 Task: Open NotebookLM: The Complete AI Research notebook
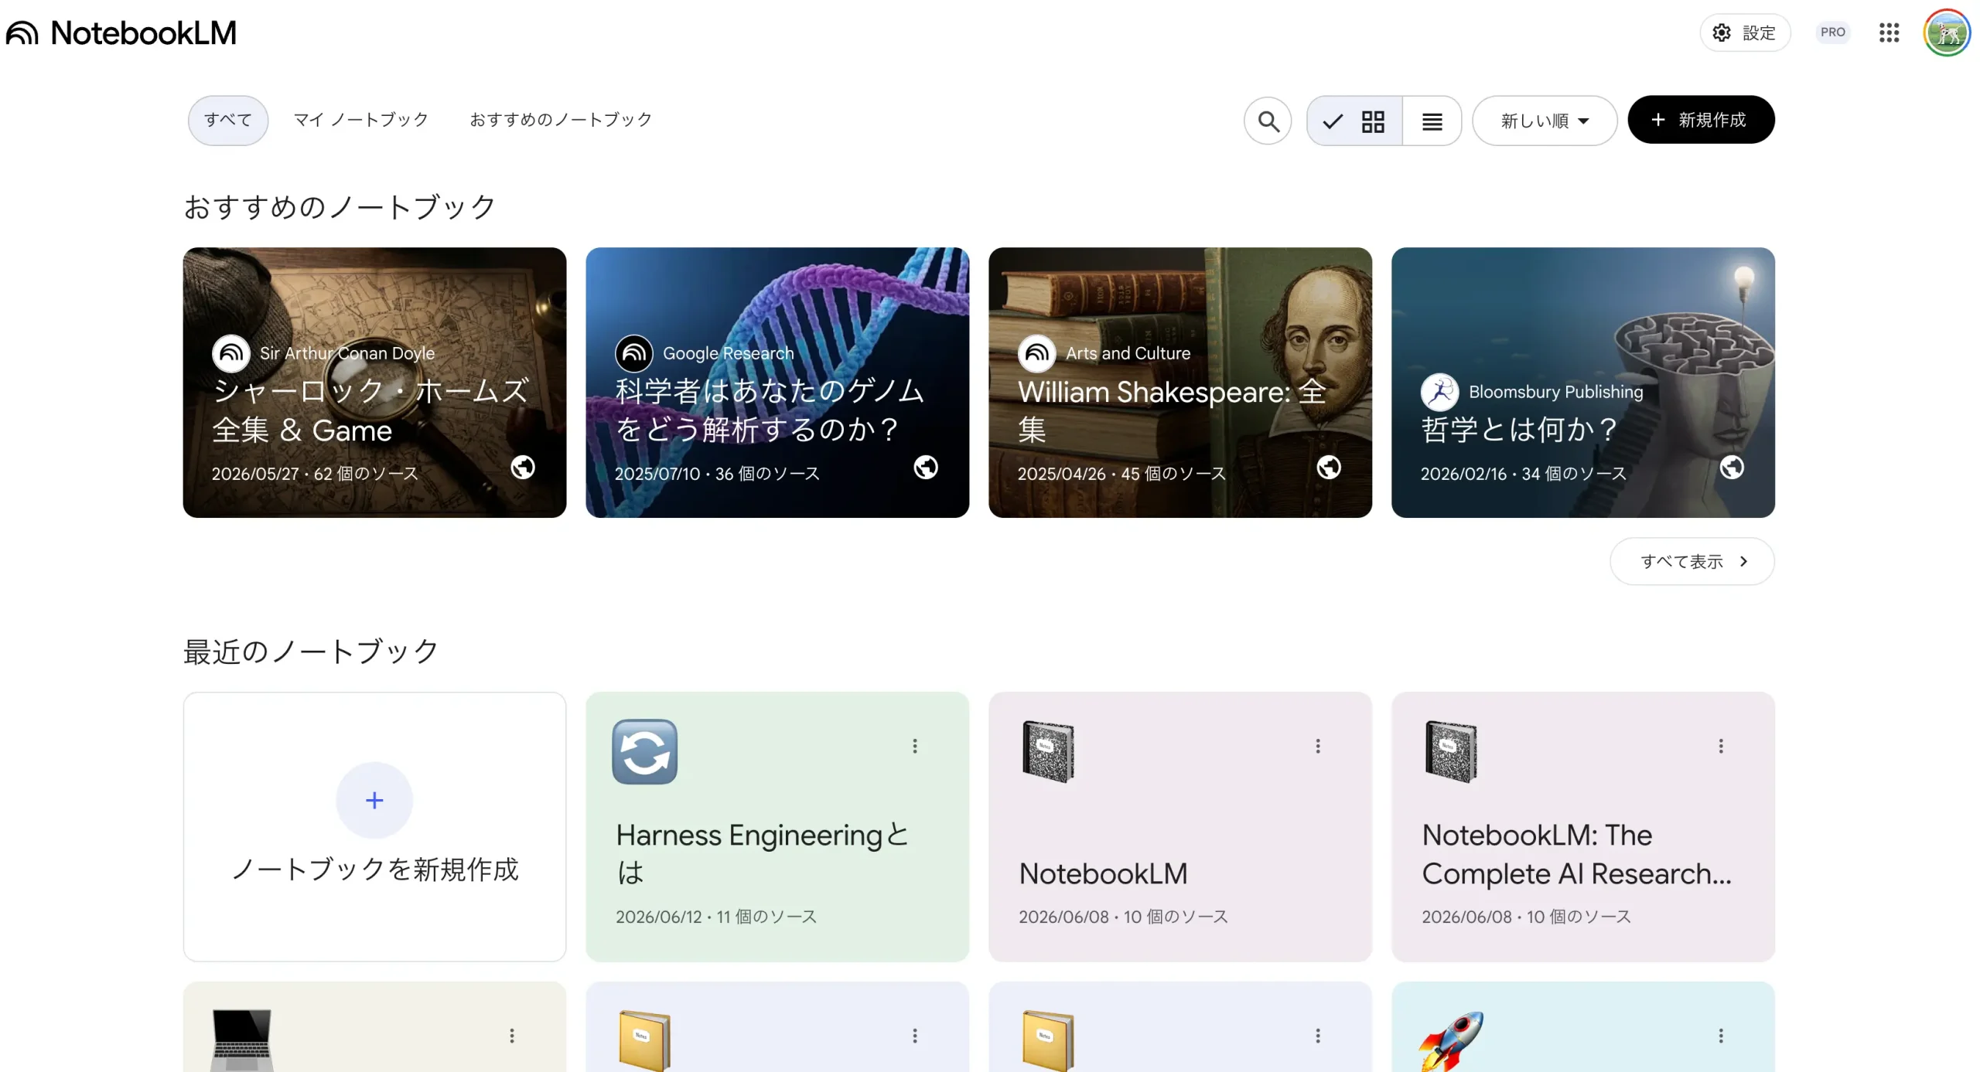click(1576, 854)
